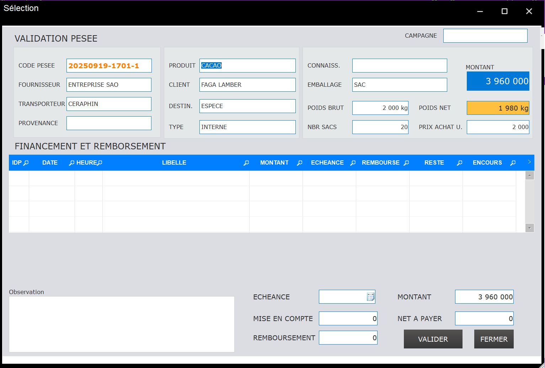Sort table by the LIBELLE column header
This screenshot has height=368, width=545.
click(174, 163)
